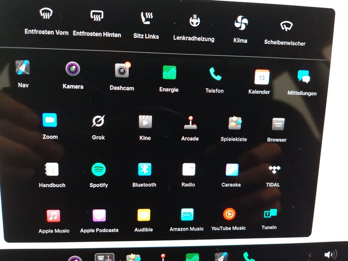Open Bluetooth settings app

coord(145,169)
